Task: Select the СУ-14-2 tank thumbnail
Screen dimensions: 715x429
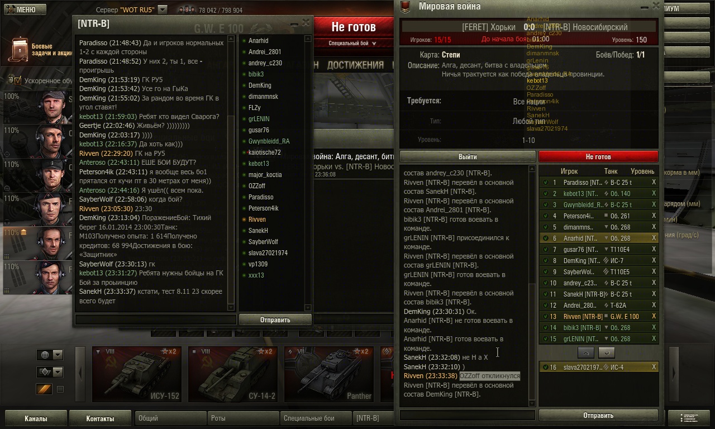Action: pyautogui.click(x=233, y=374)
